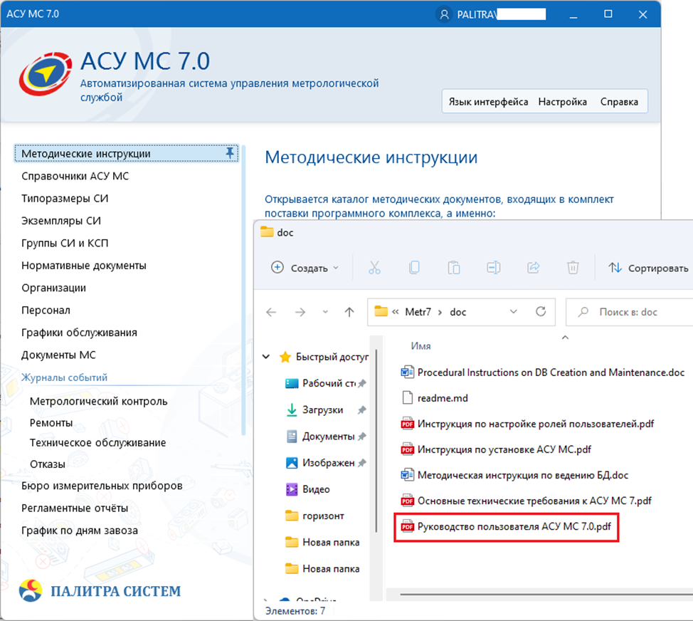Select Procedural Instructions on DB Creation file
The image size is (693, 621).
click(x=543, y=372)
